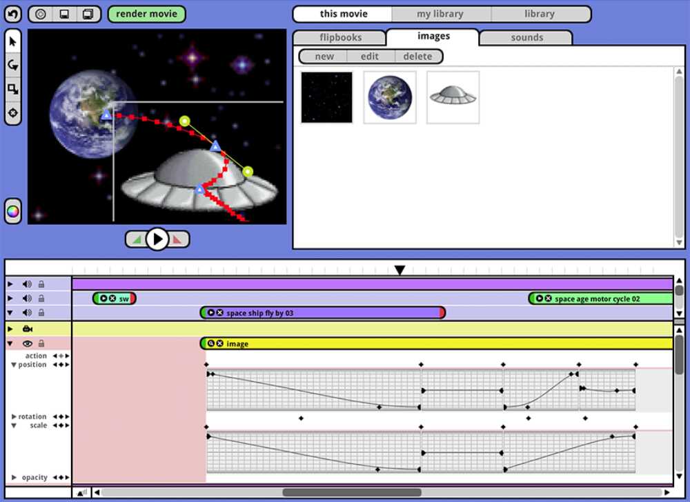
Task: Remove the space ship fly by 03 clip
Action: coord(220,312)
